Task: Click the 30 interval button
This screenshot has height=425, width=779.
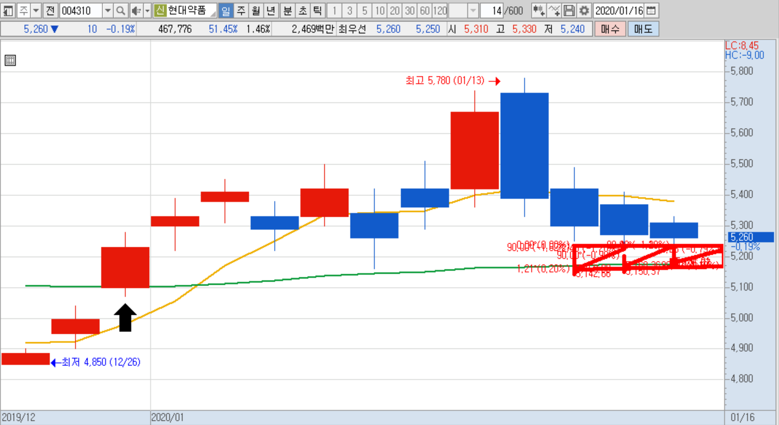Action: (x=410, y=10)
